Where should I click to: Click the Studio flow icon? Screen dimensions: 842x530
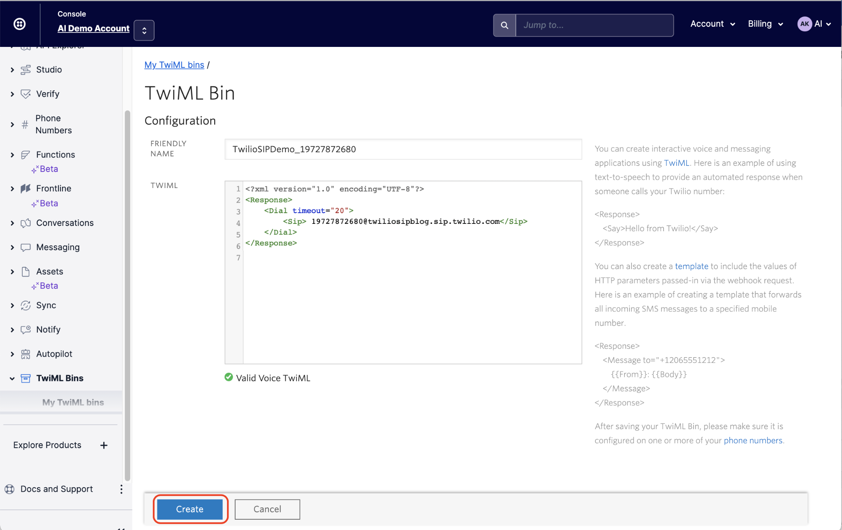click(25, 70)
